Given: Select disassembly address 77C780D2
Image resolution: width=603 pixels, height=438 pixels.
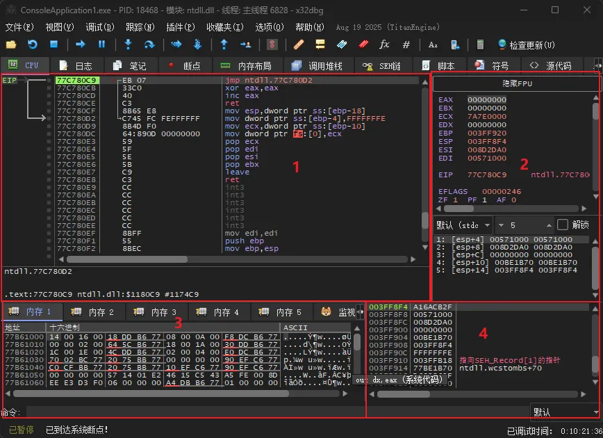Looking at the screenshot, I should tap(76, 119).
